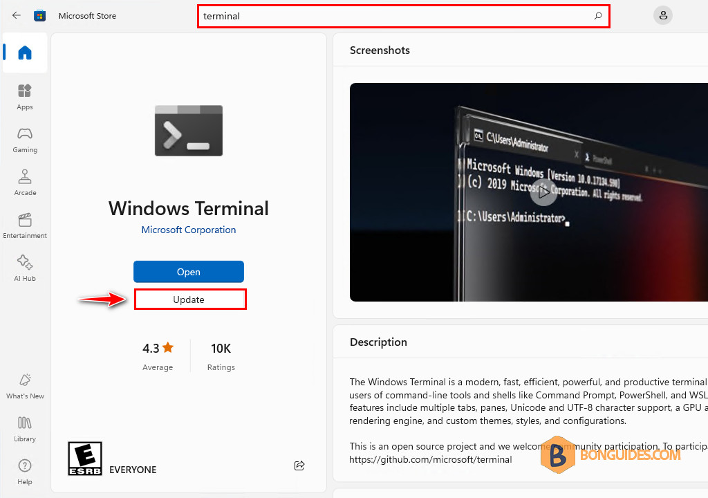This screenshot has height=498, width=708.
Task: Open the user account profile icon
Action: pos(663,15)
